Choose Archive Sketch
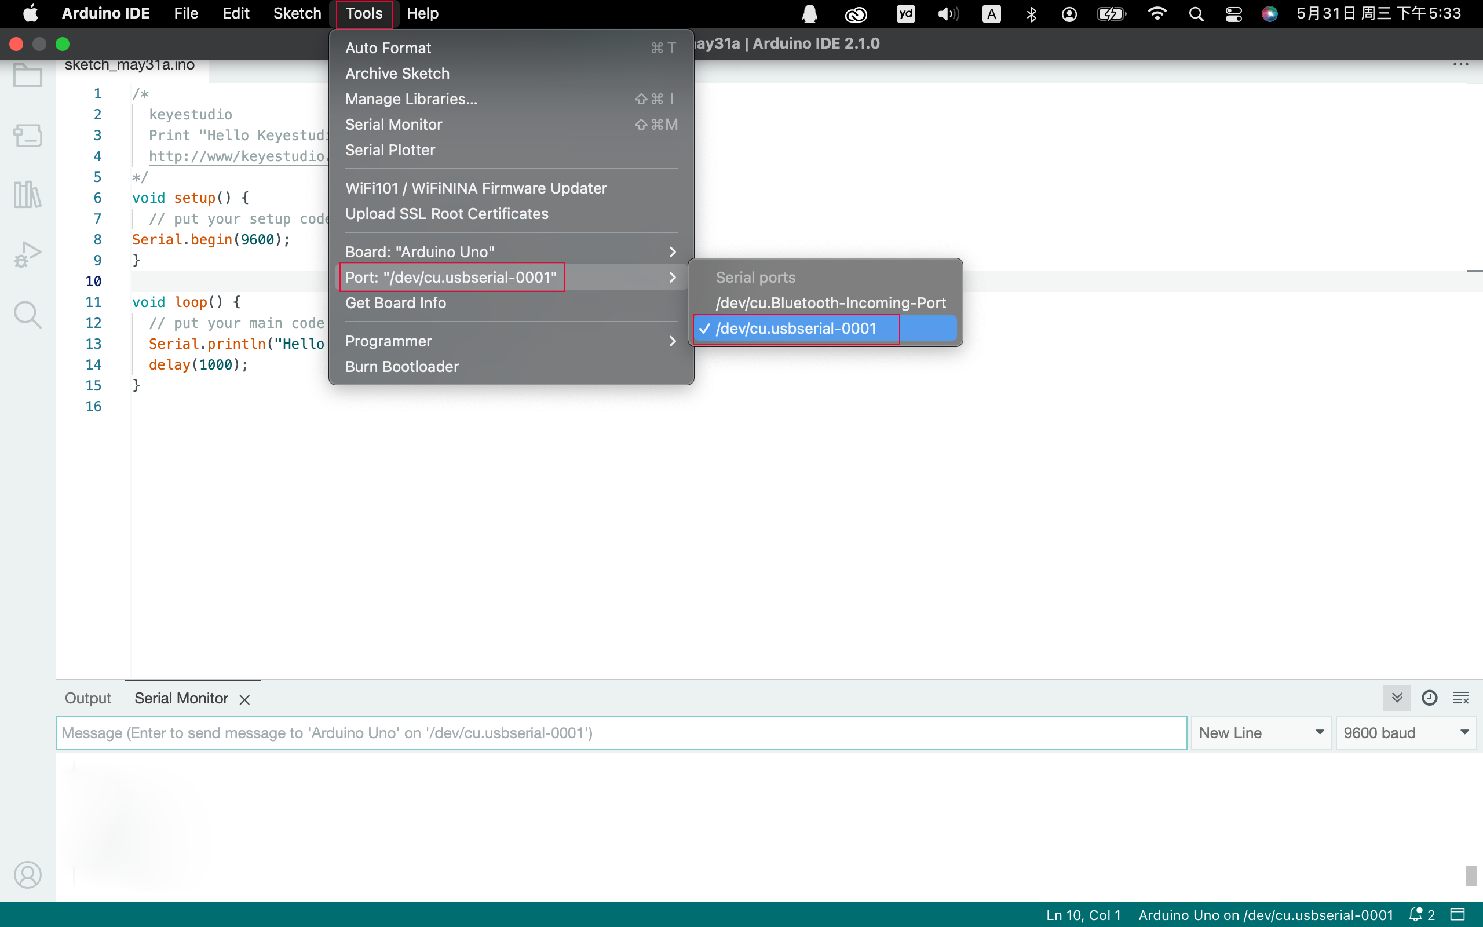This screenshot has width=1483, height=927. point(511,74)
